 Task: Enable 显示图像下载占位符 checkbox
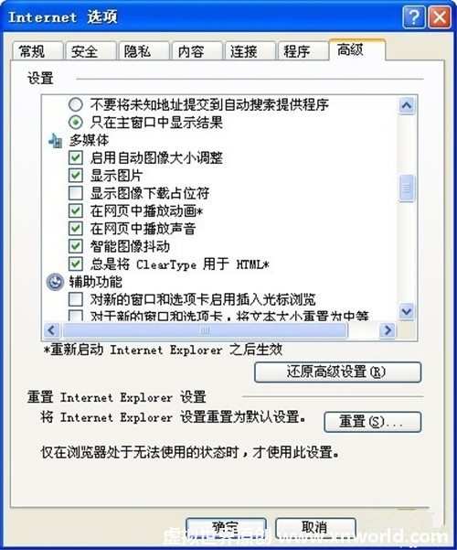pyautogui.click(x=76, y=193)
